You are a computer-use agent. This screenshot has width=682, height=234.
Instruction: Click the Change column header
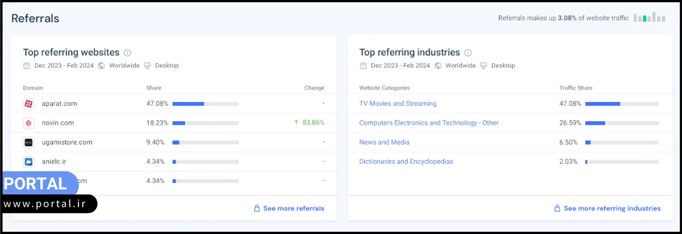(x=314, y=88)
